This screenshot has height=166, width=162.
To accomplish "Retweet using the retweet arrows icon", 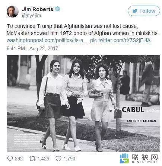I will click(32, 159).
